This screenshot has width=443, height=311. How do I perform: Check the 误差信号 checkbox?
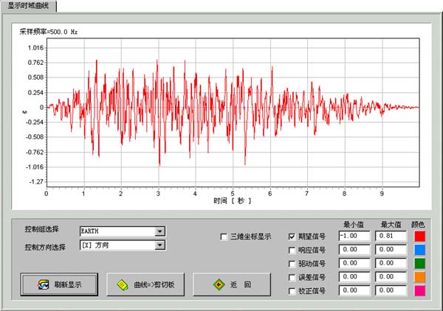(x=291, y=277)
